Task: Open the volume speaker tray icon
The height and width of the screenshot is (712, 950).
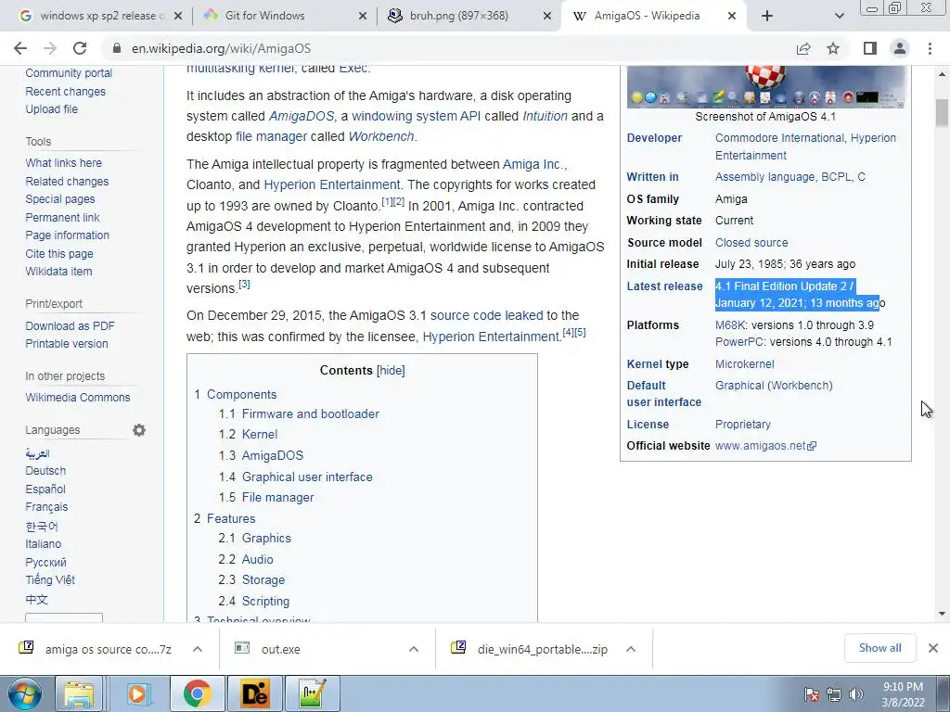Action: pos(856,693)
